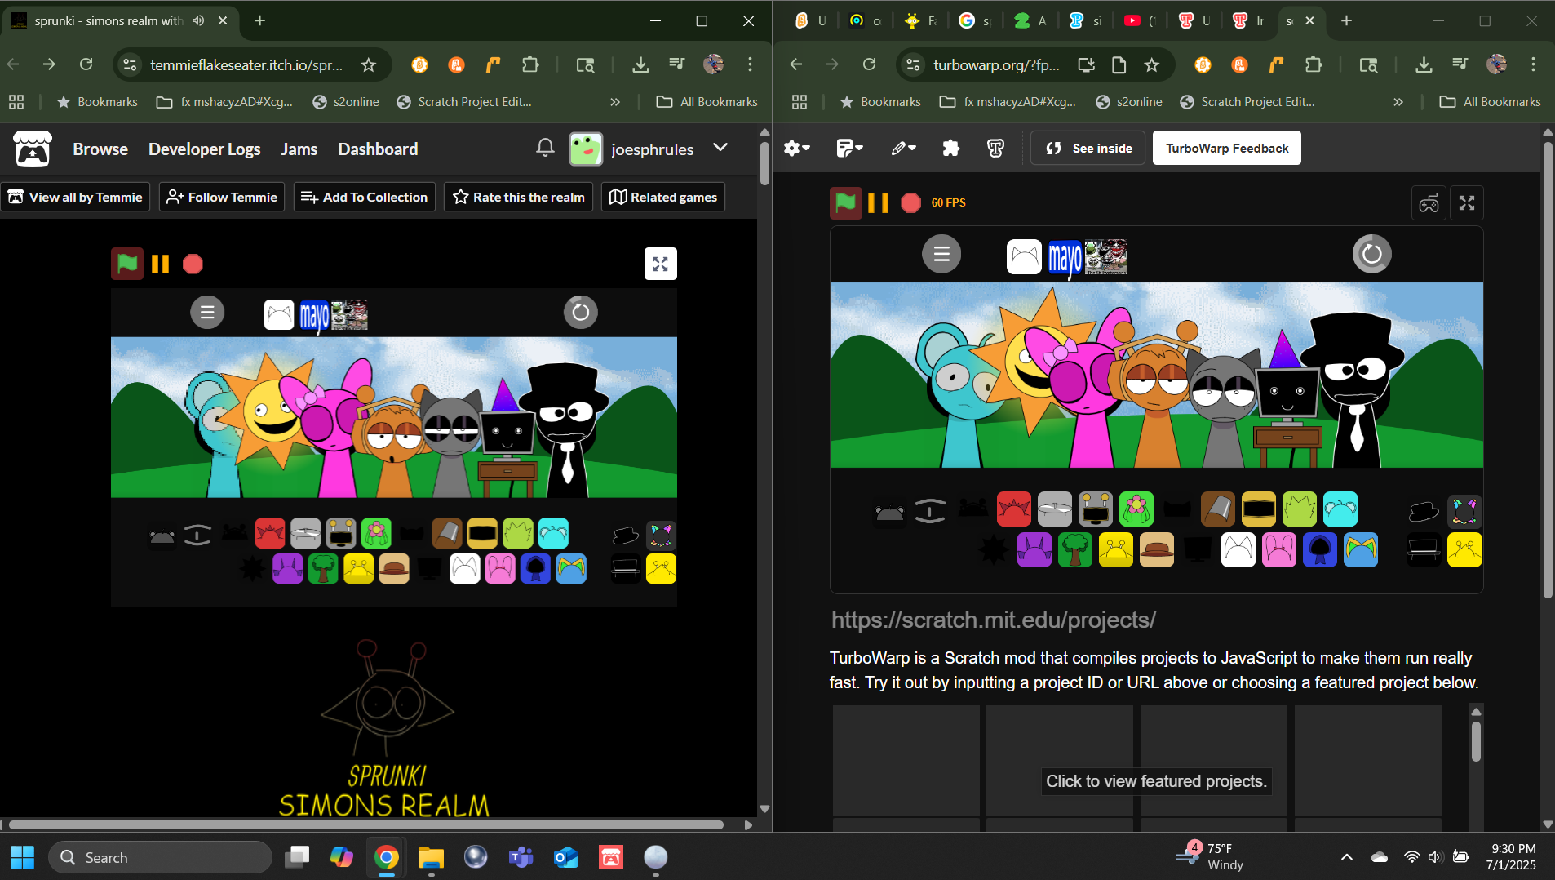Open TurboWarp settings gear dropdown

coord(796,148)
